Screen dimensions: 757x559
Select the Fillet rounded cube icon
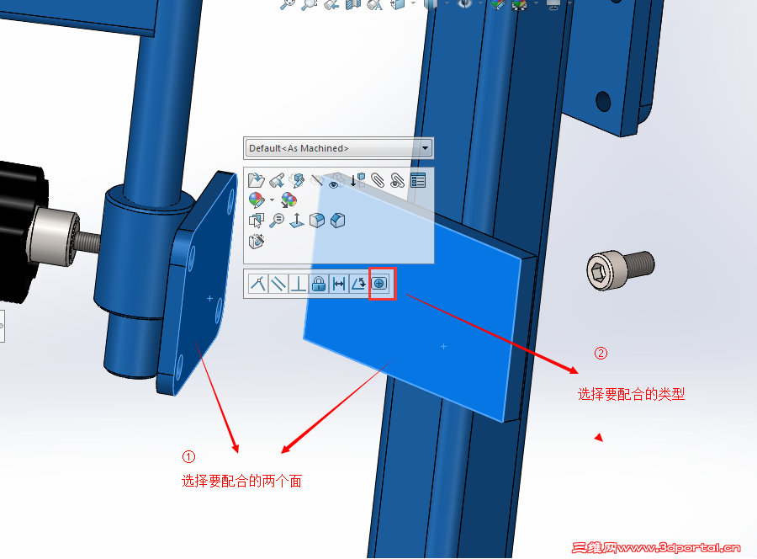(317, 221)
